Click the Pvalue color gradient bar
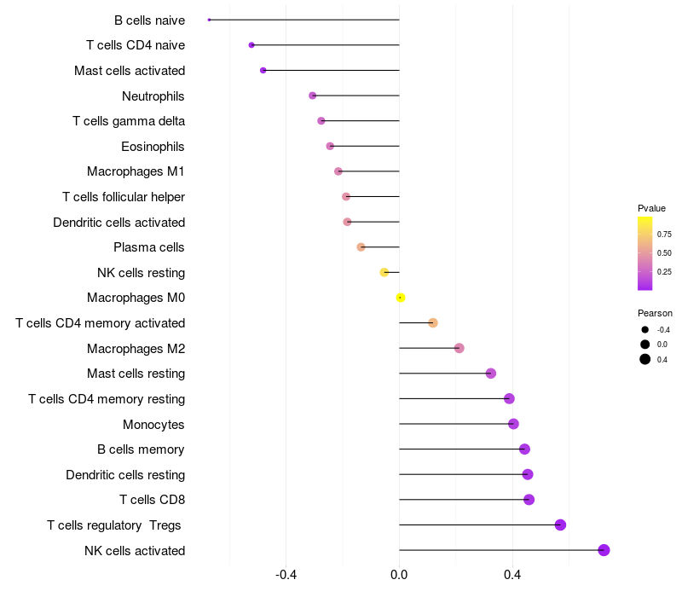Viewport: 682px width, 597px height. (x=644, y=253)
